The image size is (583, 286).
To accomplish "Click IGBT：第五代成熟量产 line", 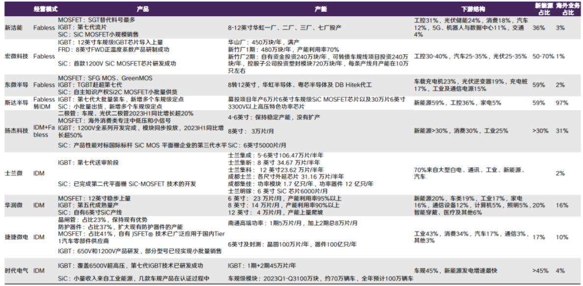I will click(x=86, y=205).
